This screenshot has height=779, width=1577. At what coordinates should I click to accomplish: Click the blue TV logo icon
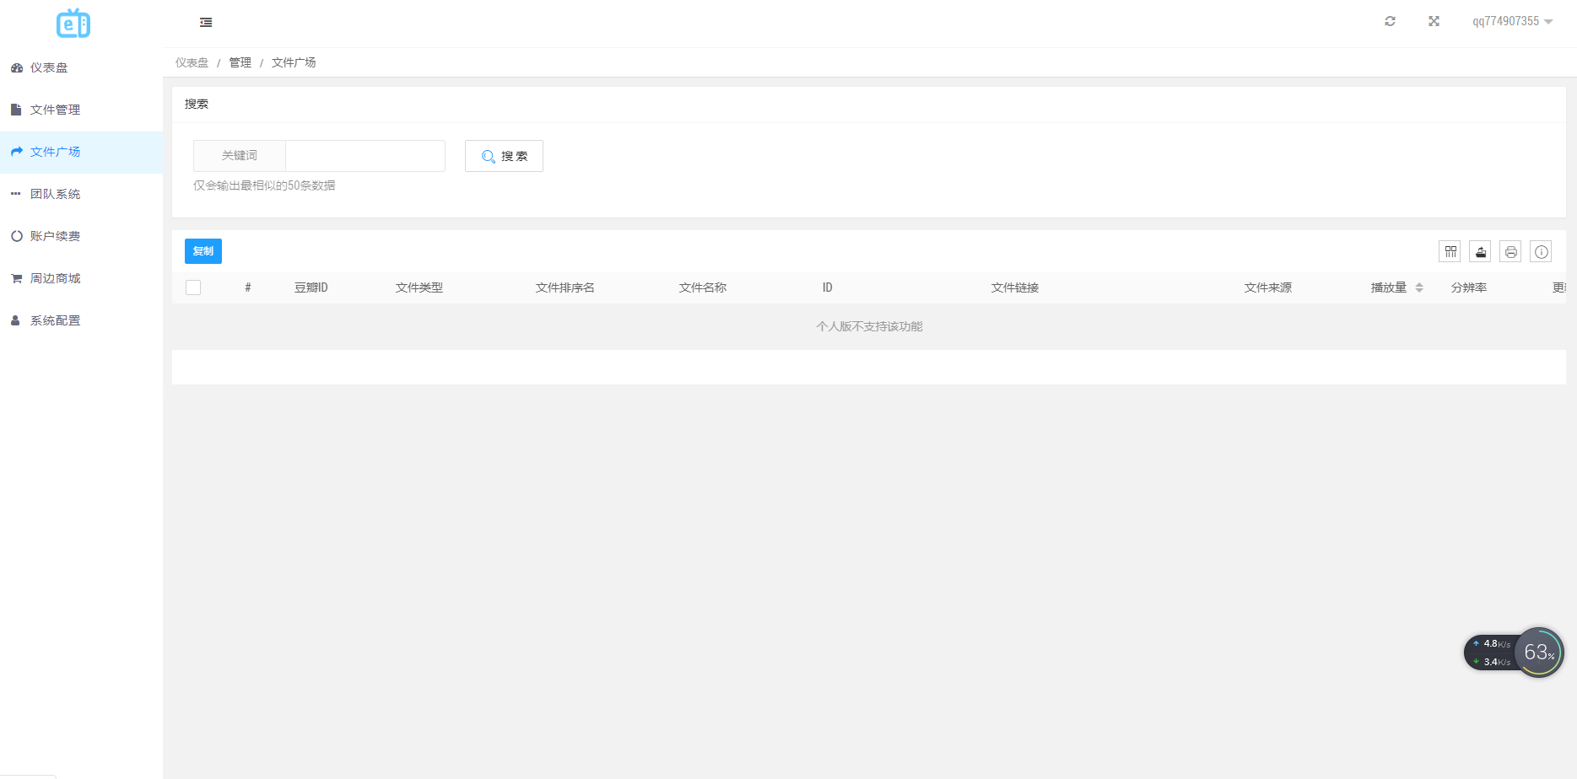(73, 24)
